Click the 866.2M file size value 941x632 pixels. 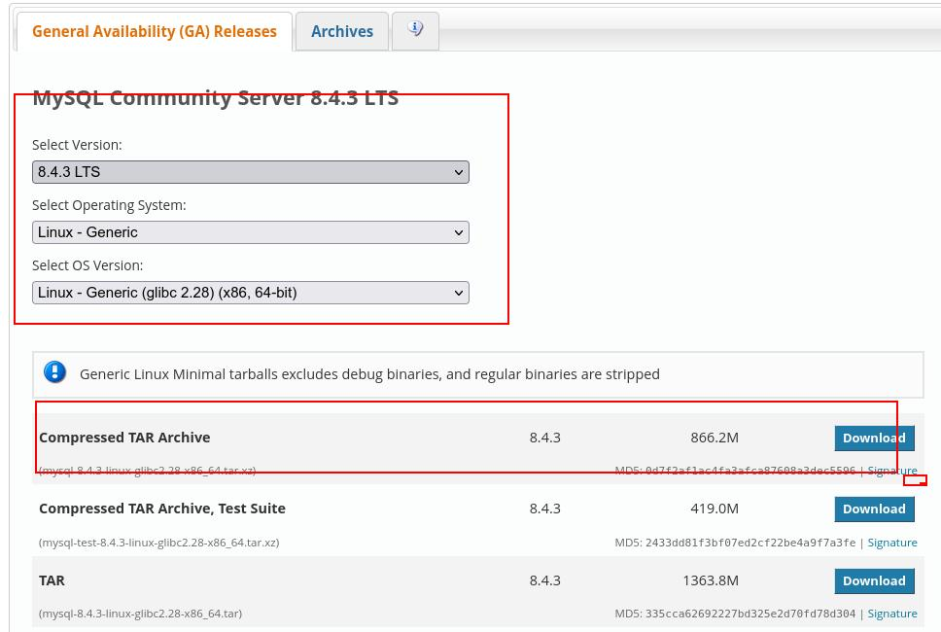click(714, 438)
